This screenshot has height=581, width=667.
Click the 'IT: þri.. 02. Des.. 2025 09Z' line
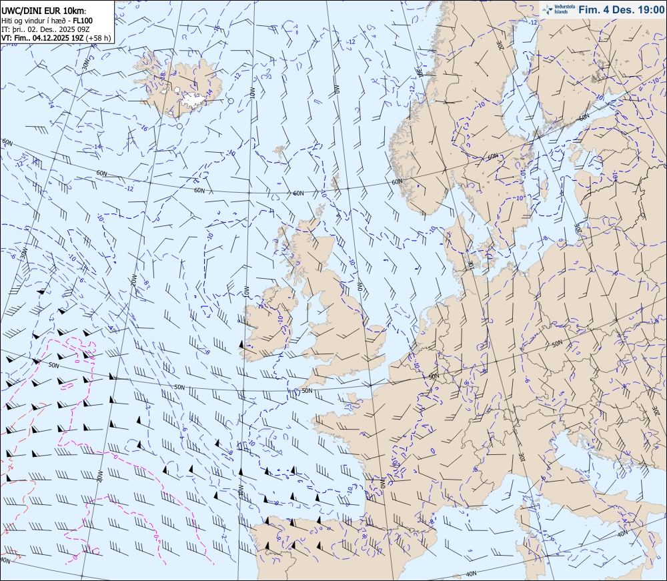45,29
